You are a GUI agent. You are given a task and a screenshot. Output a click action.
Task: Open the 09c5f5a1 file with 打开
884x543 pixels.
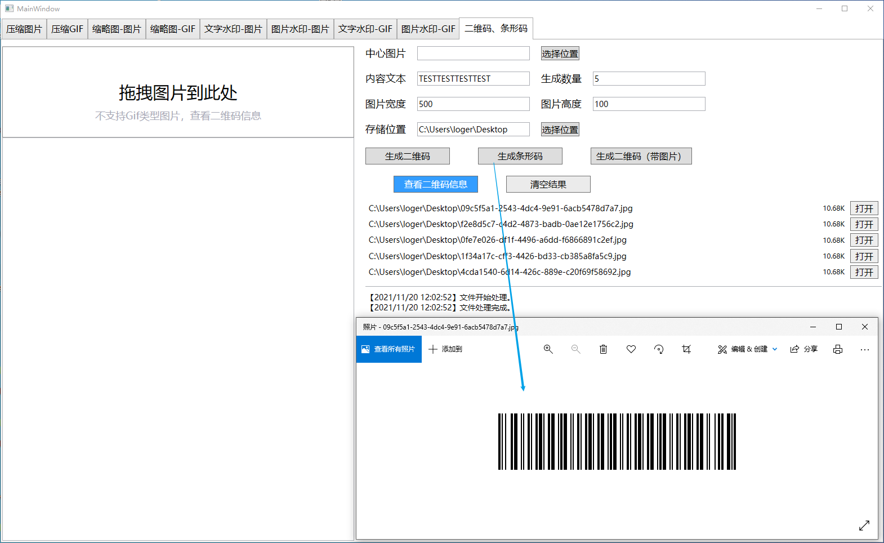[864, 208]
